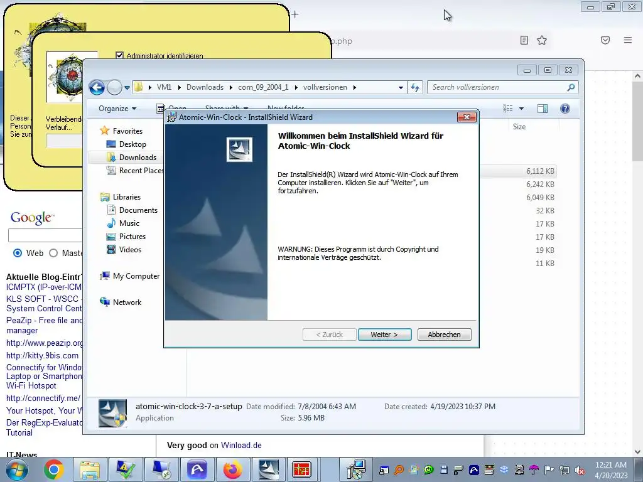Click the red heartbeat monitor taskbar icon
Image resolution: width=643 pixels, height=482 pixels.
(301, 469)
